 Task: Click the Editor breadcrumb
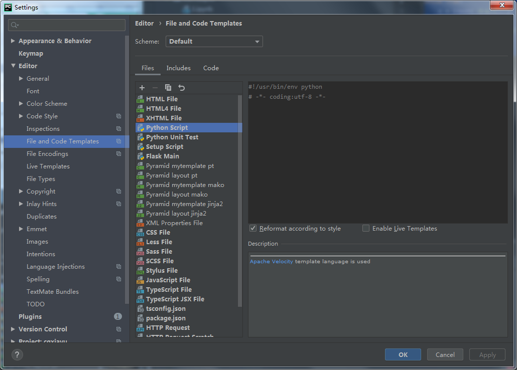tap(145, 24)
